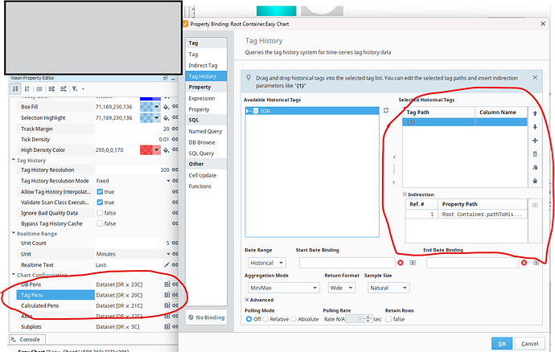This screenshot has height=352, width=555.
Task: Open Return Format Wide dropdown
Action: 341,288
